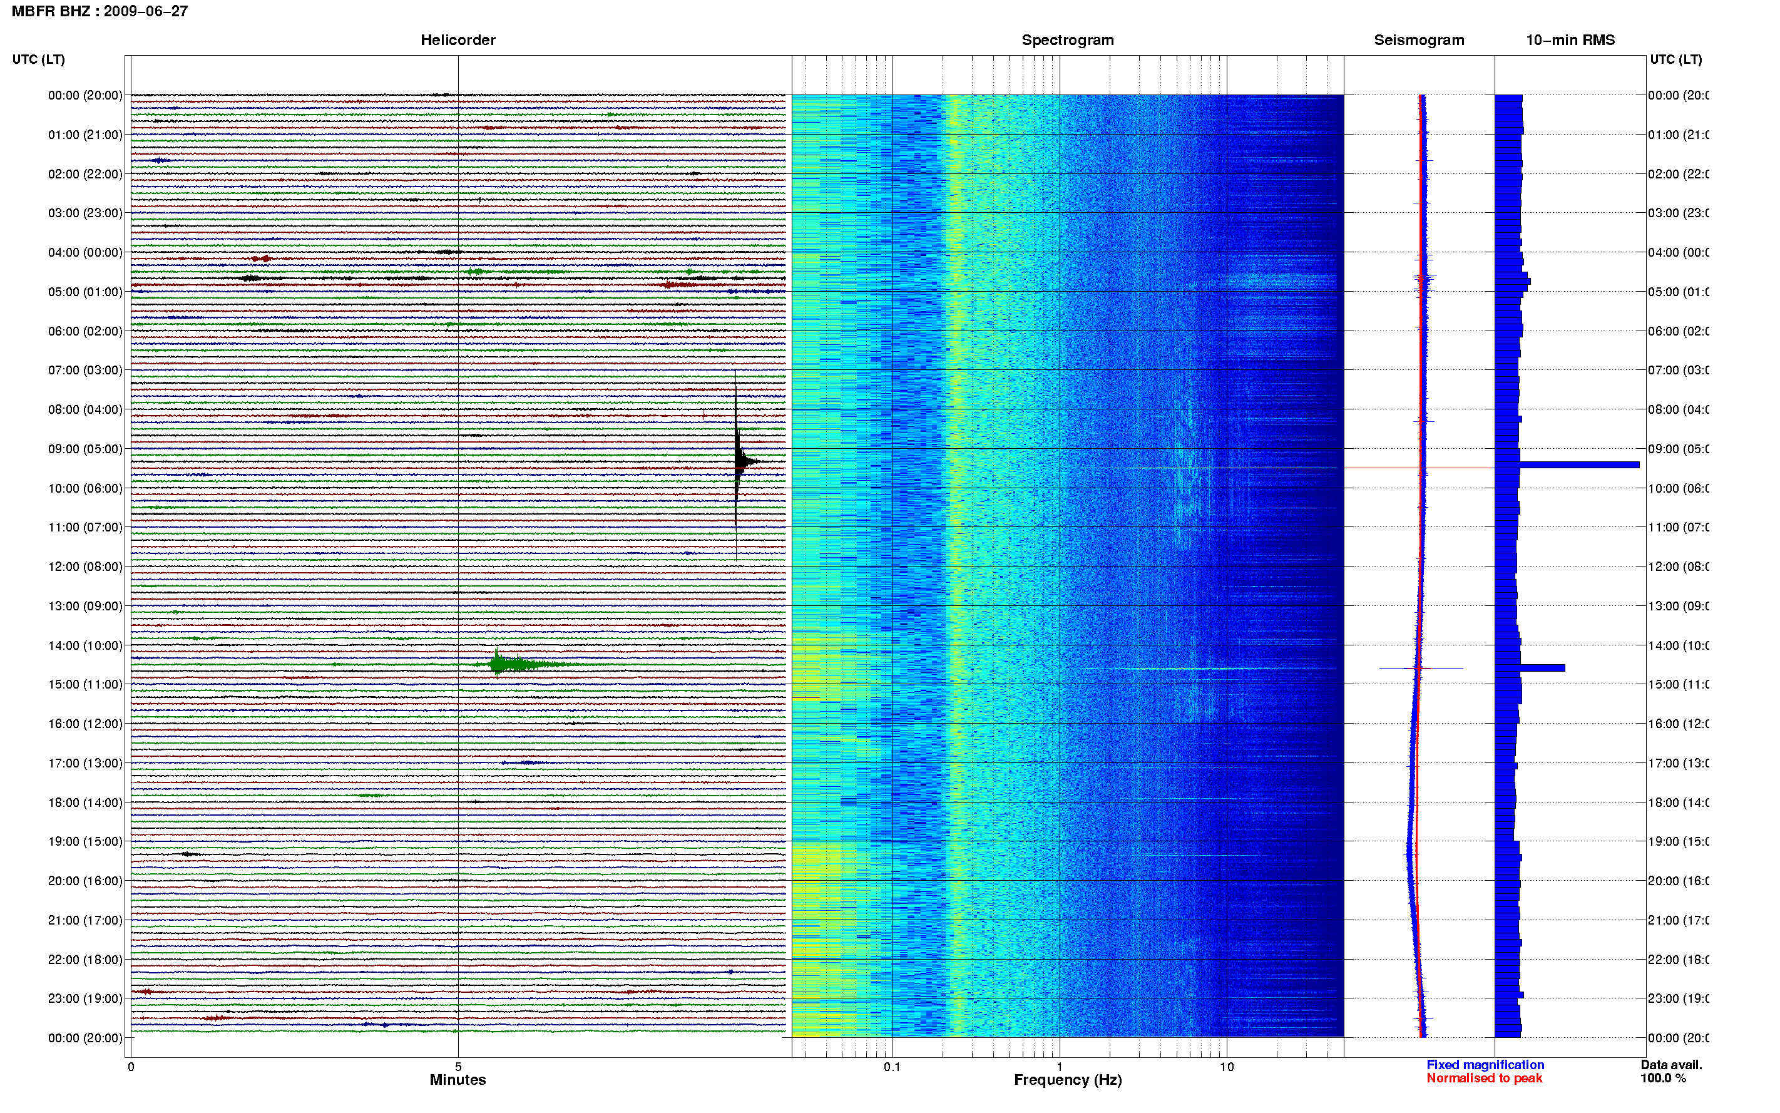The height and width of the screenshot is (1113, 1780).
Task: Click the left '20:00 (16:00)' time label
Action: click(85, 881)
